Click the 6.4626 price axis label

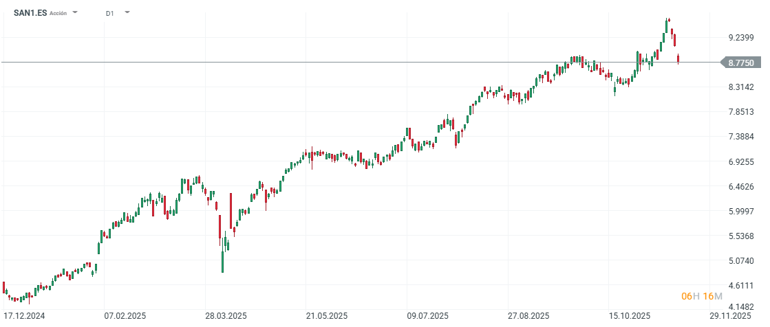coord(741,186)
